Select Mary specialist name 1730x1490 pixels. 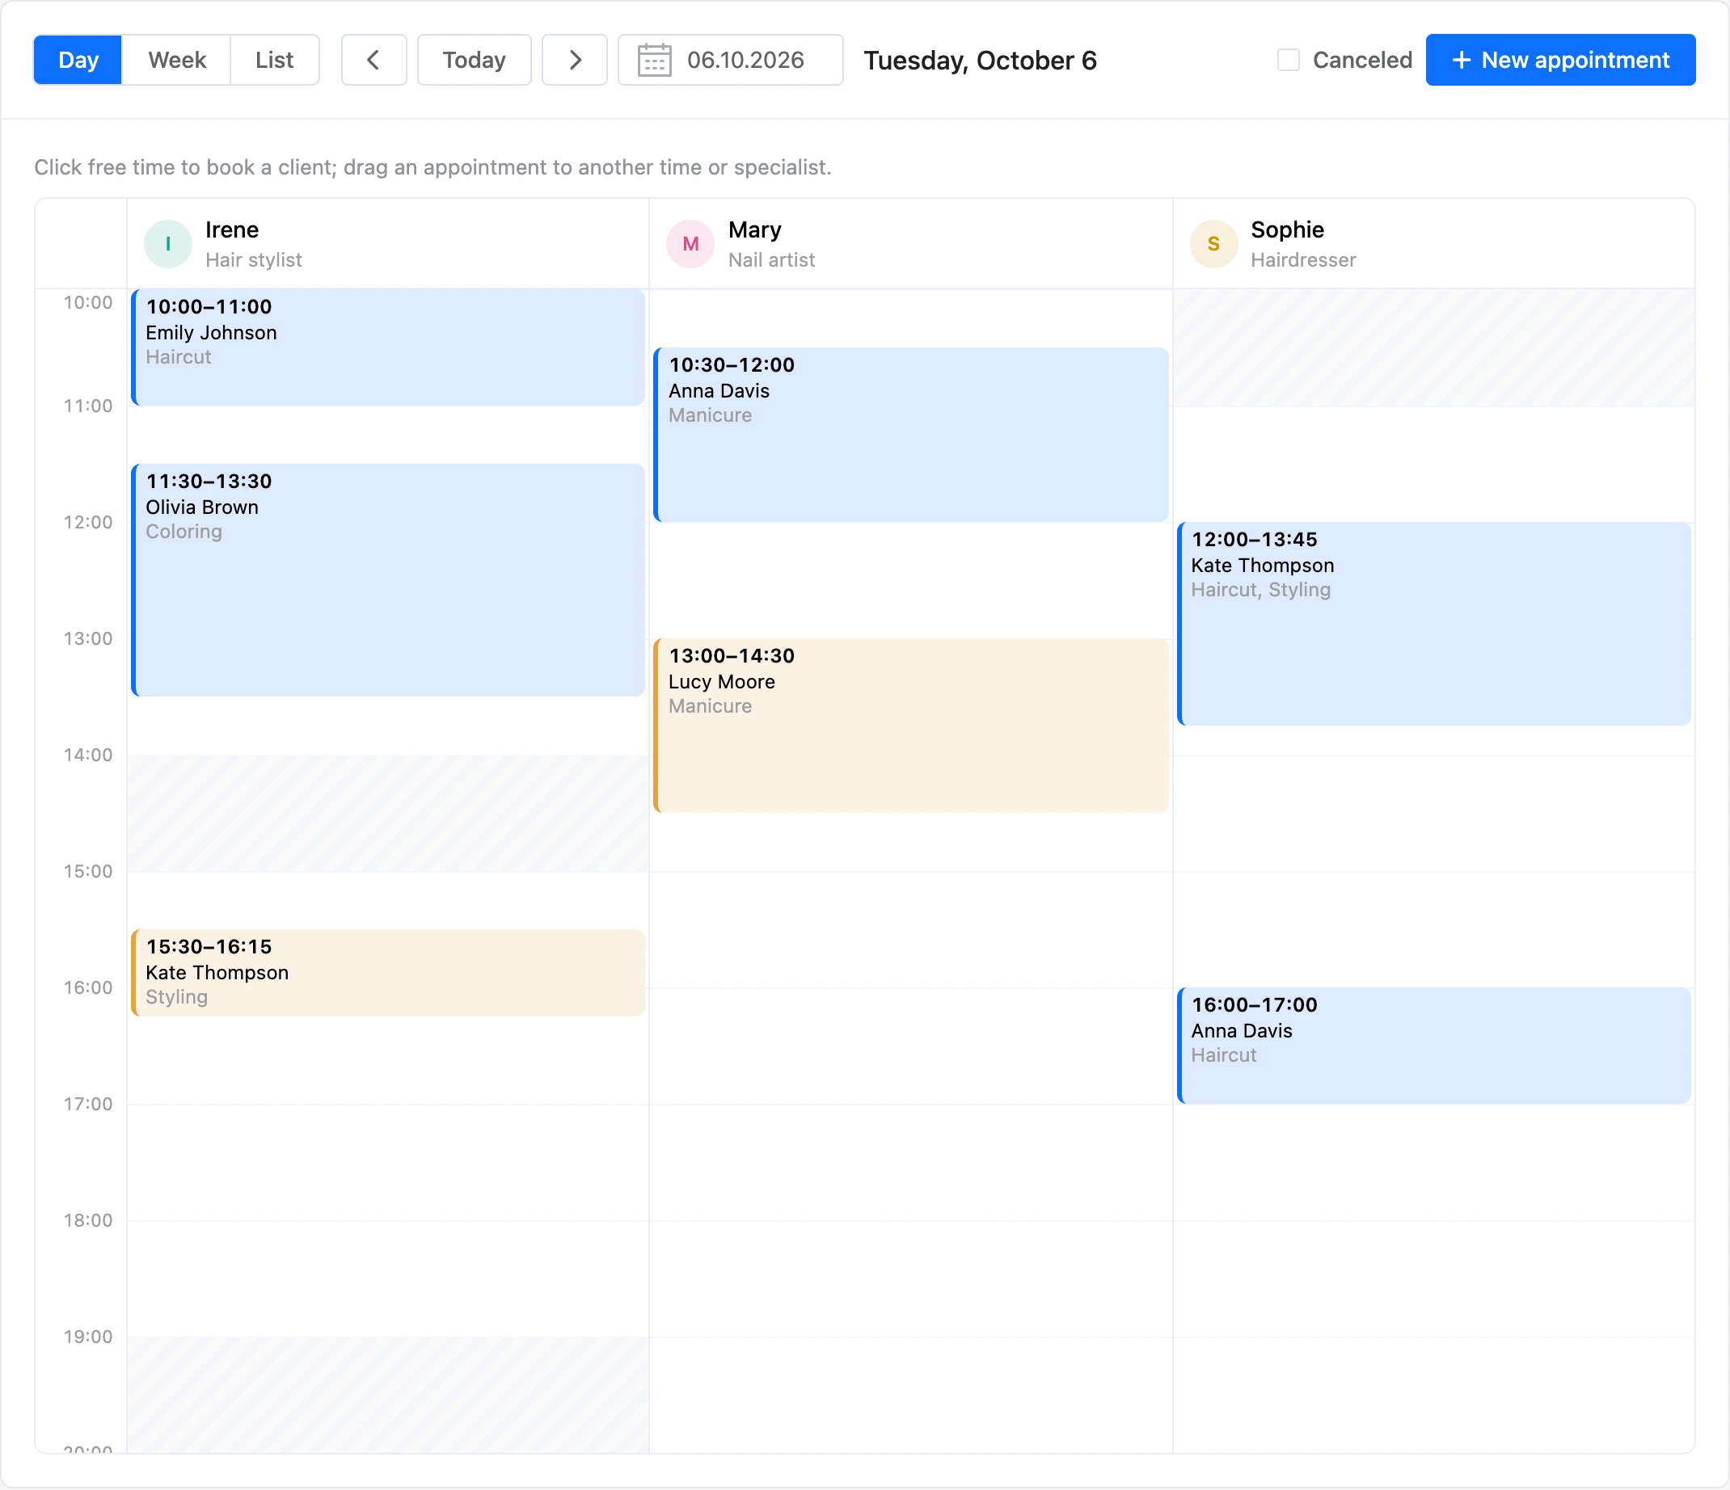click(x=755, y=229)
